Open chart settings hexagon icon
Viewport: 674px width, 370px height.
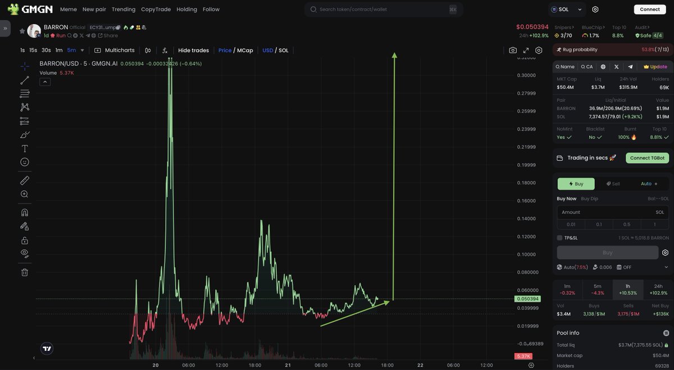[x=539, y=50]
